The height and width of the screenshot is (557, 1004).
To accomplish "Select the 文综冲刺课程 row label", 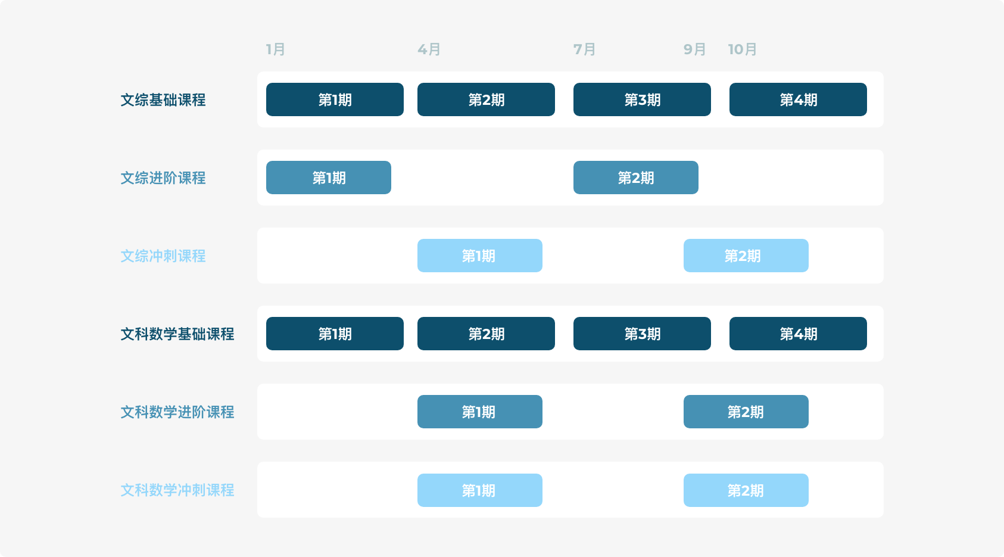I will coord(163,256).
